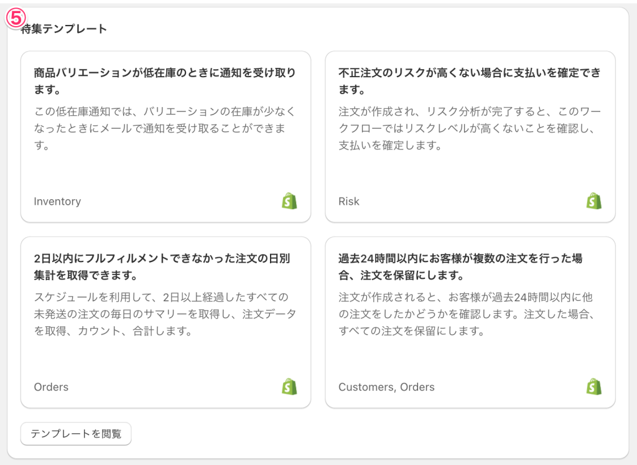Screen dimensions: 637x465
Task: Click the Shopify bag icon on the Risk card
Action: (594, 201)
